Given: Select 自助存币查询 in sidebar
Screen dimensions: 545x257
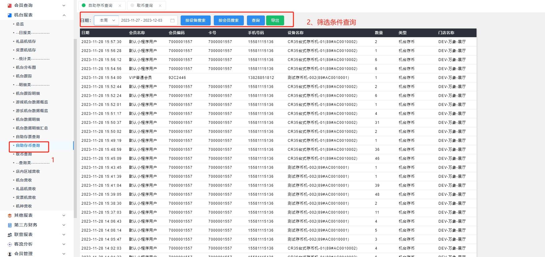Looking at the screenshot, I should 28,146.
